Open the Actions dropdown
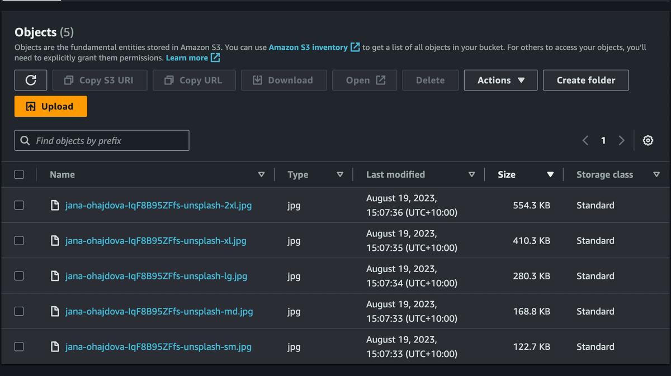Screen dimensions: 671x376 (x=500, y=80)
